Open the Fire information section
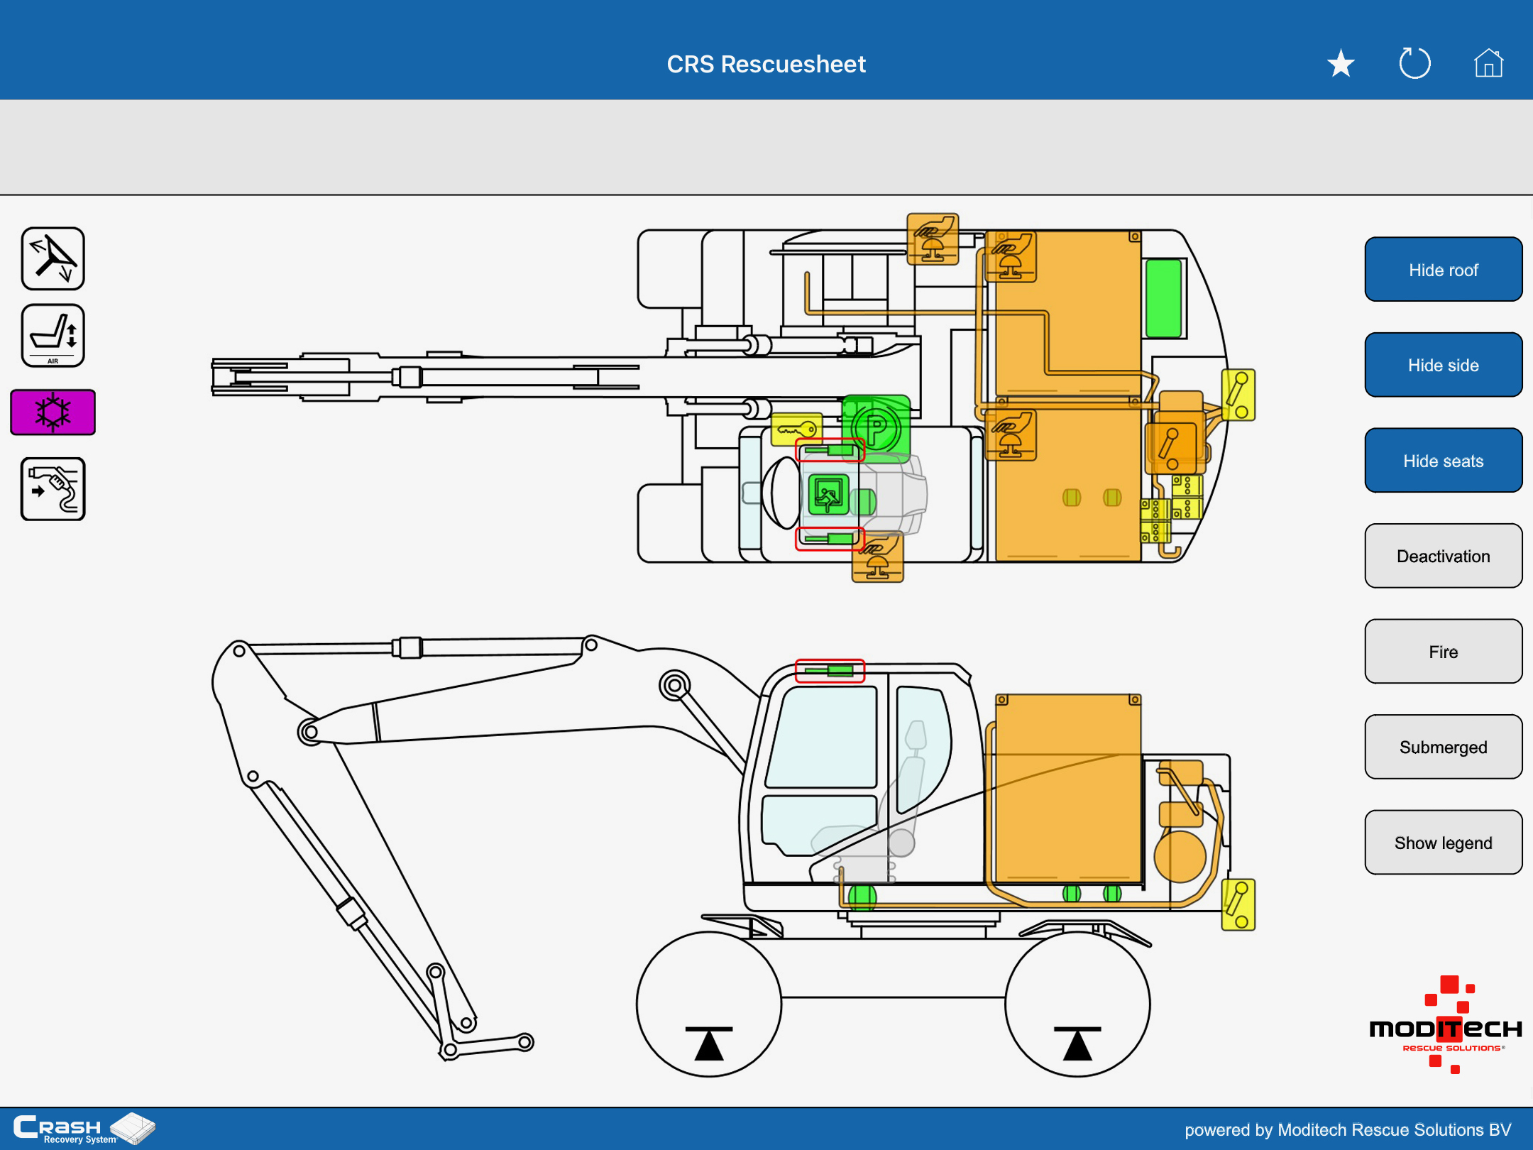 tap(1443, 652)
